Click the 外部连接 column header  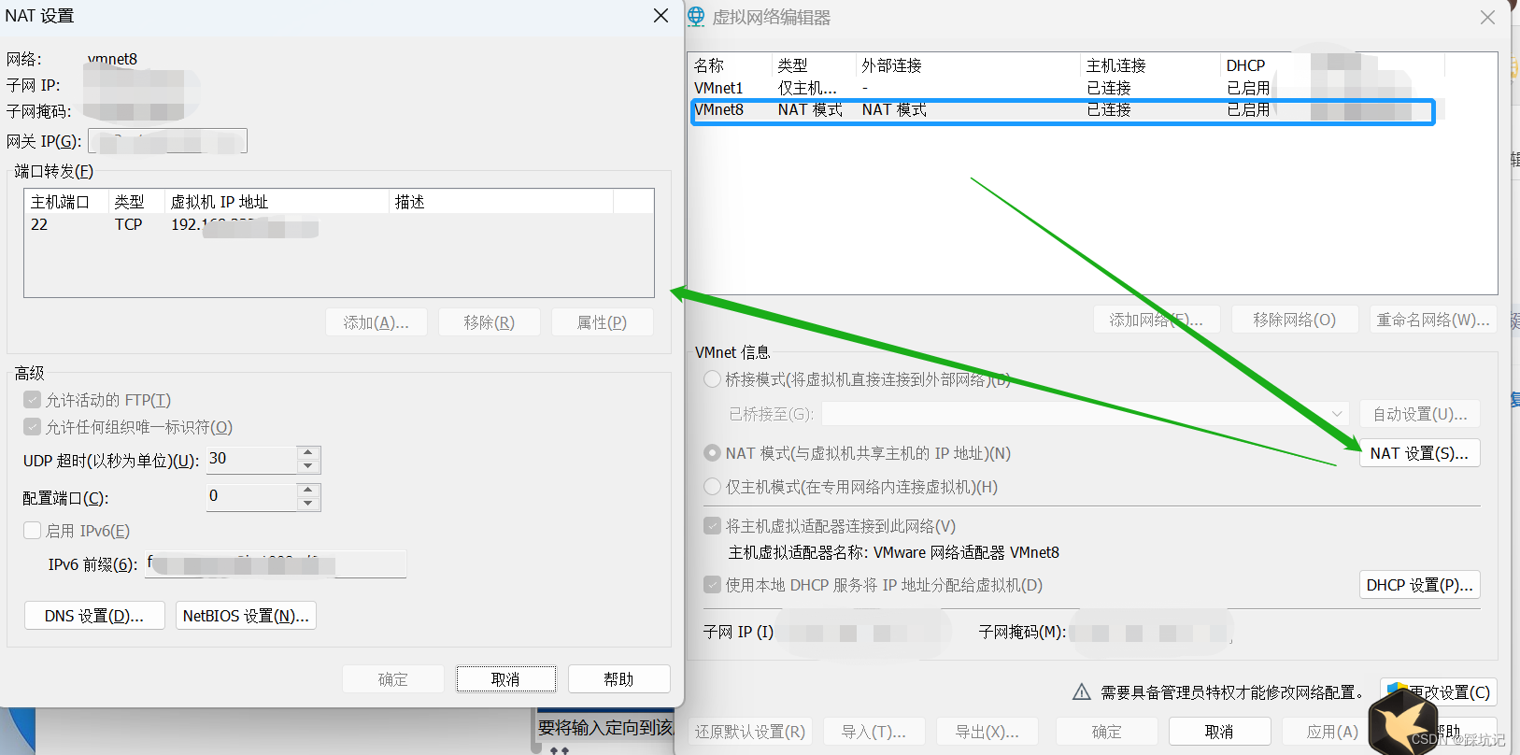(x=968, y=65)
